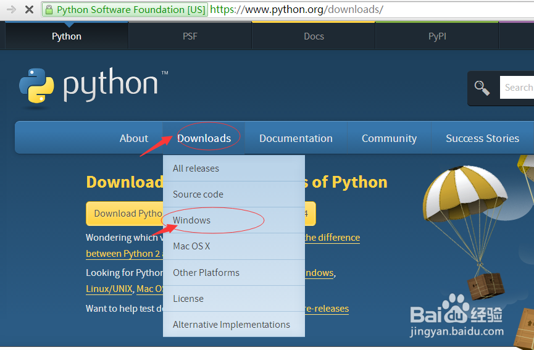Open the Python top tab
534x350 pixels.
[67, 36]
